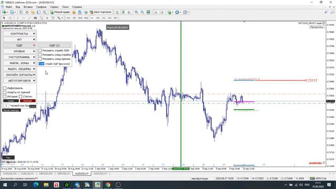Expand the ФП panel section
Image resolution: width=336 pixels, height=189 pixels.
point(19,39)
